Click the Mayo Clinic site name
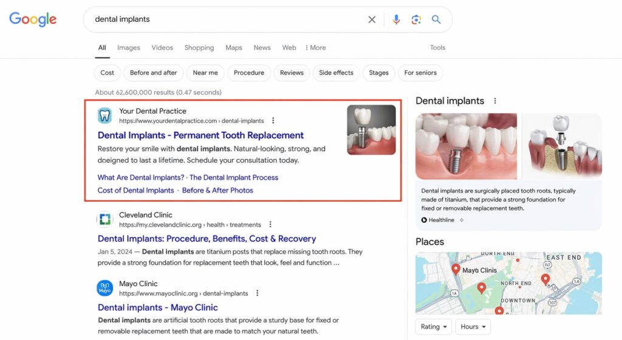The image size is (622, 340). tap(138, 284)
